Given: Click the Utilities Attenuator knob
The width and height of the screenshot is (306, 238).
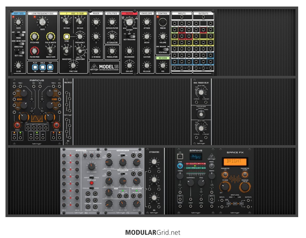Looking at the screenshot, I should tap(112, 37).
